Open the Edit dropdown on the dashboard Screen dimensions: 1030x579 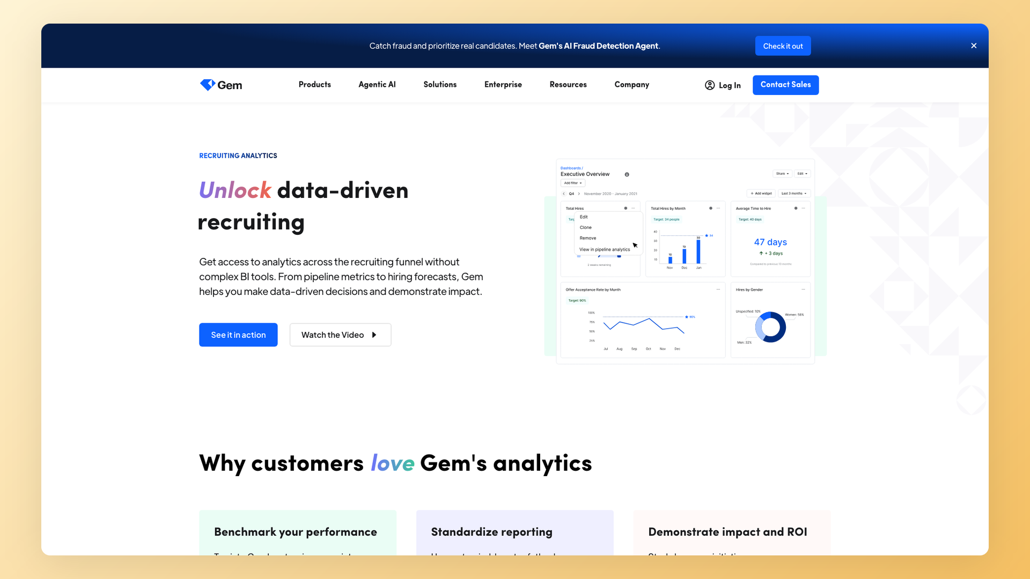[x=802, y=174]
